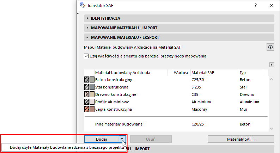
Task: Click the Typ column header
Action: point(251,73)
